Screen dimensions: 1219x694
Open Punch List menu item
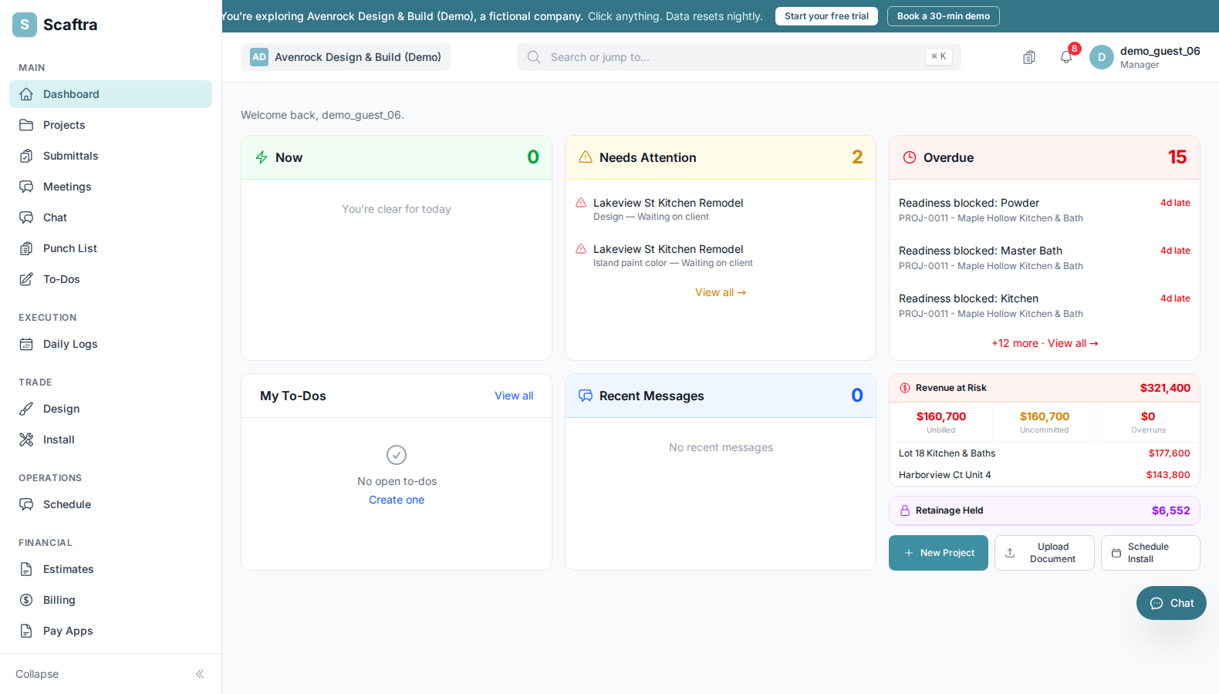(110, 248)
